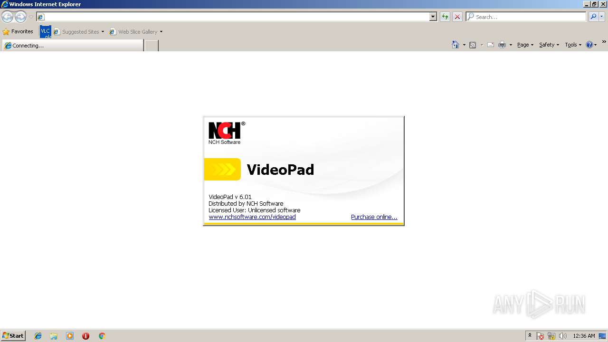Stop loading with the red X button
The image size is (608, 342).
click(x=457, y=17)
